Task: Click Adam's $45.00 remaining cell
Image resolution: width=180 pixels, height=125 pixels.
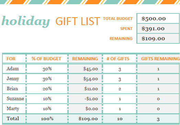Action: pyautogui.click(x=85, y=69)
